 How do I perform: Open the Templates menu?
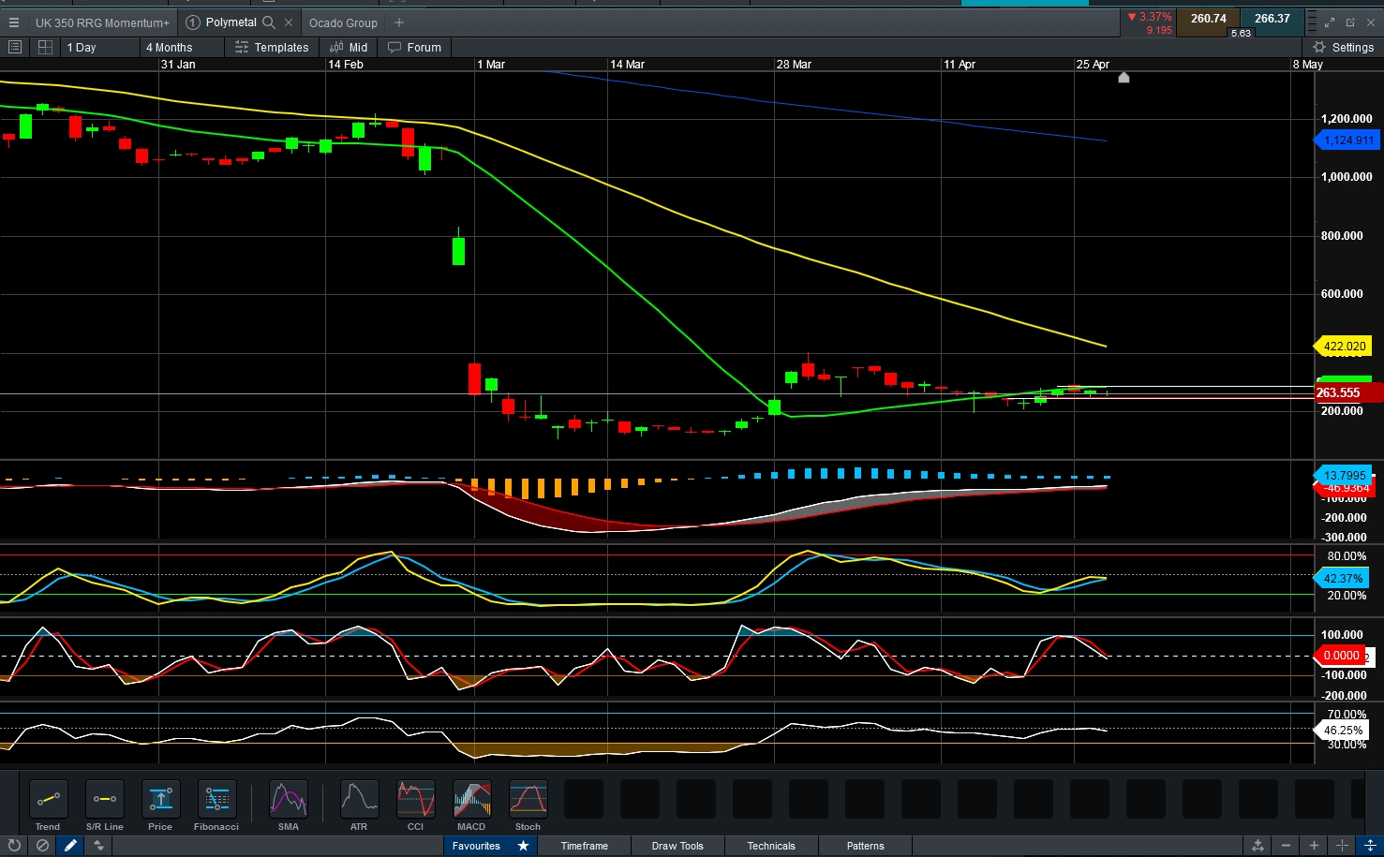[x=272, y=47]
